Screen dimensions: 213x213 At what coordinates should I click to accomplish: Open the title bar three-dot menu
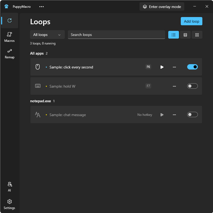42,6
